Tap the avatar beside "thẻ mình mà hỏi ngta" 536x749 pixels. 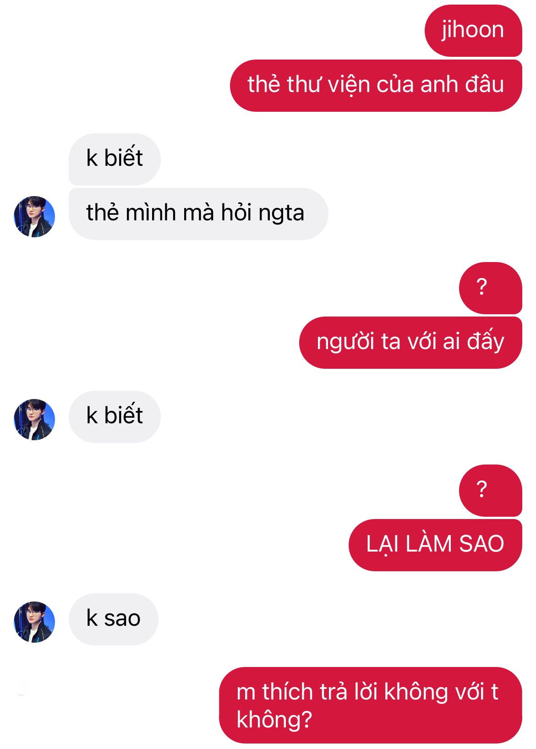(34, 217)
